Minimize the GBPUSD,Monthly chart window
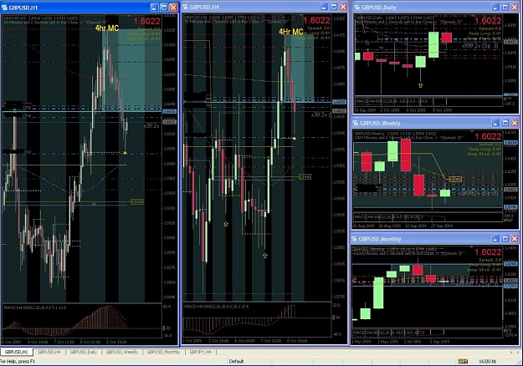Image resolution: width=523 pixels, height=366 pixels. (495, 239)
